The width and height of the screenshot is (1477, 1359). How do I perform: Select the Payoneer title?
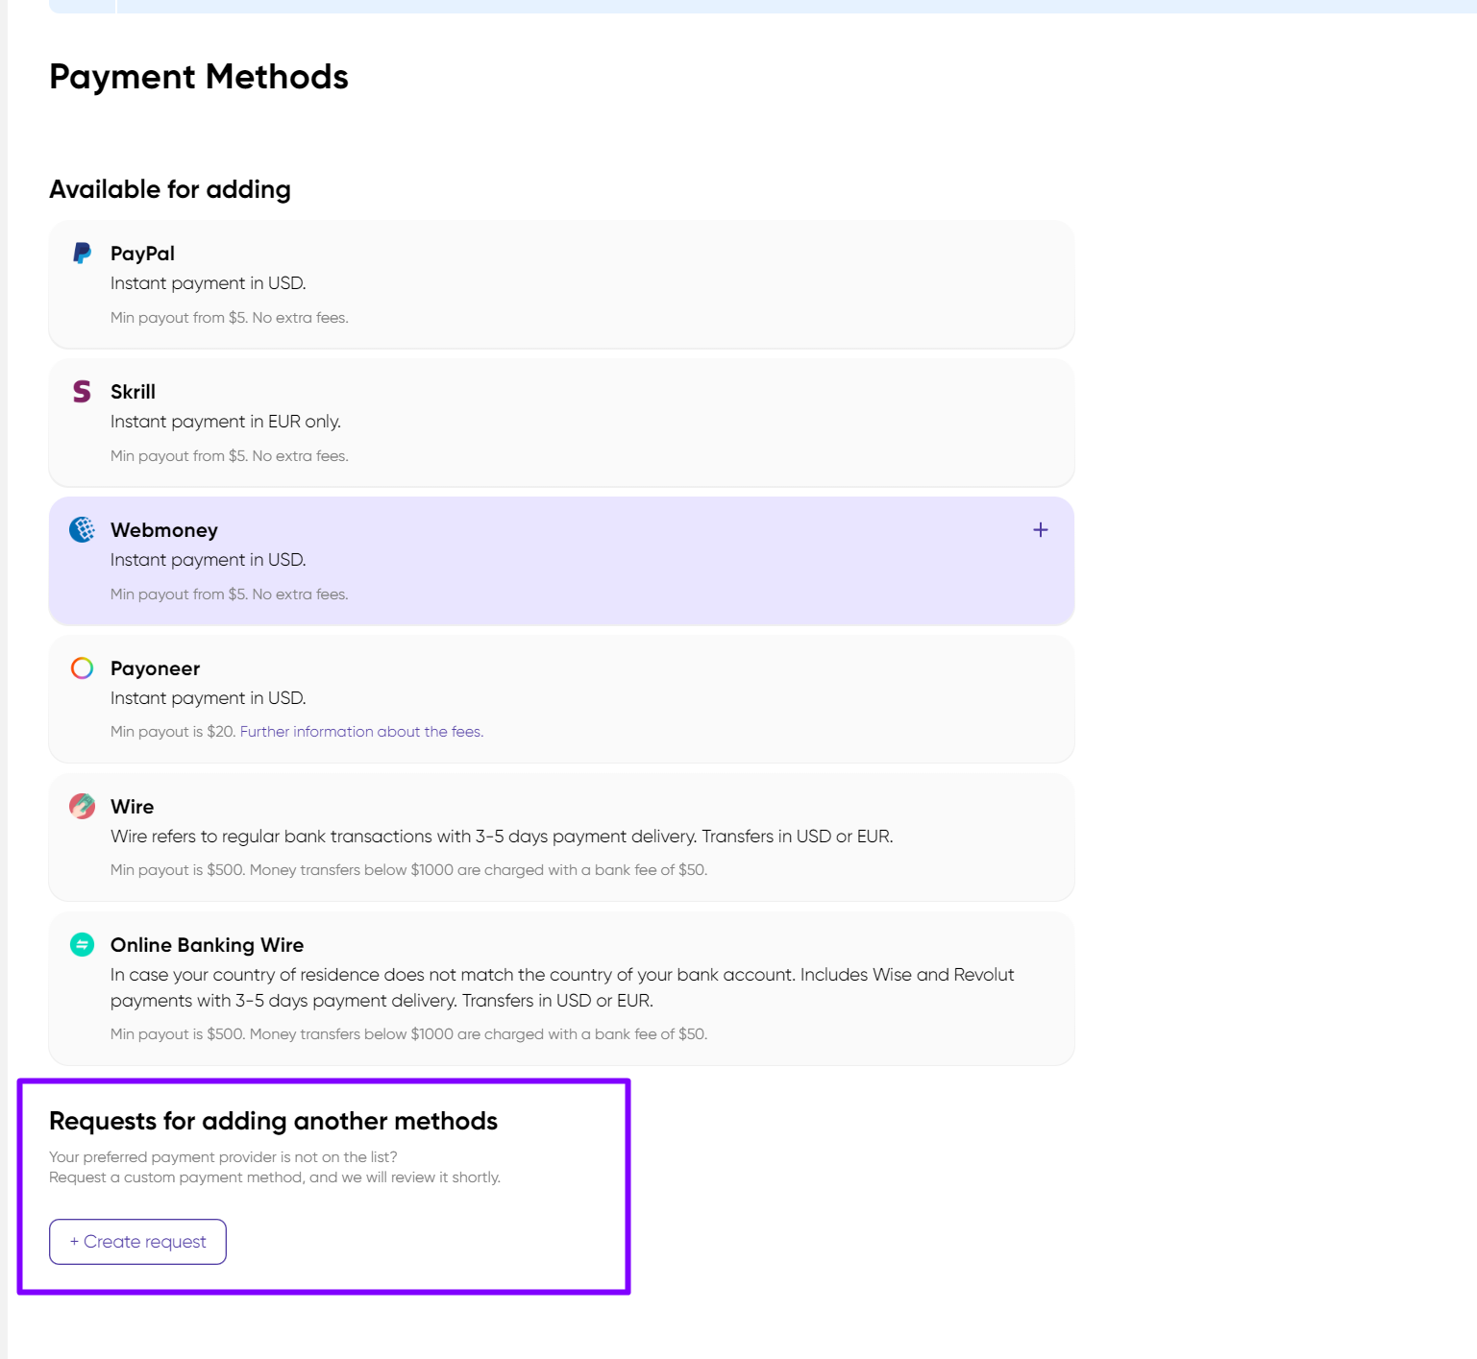point(155,668)
